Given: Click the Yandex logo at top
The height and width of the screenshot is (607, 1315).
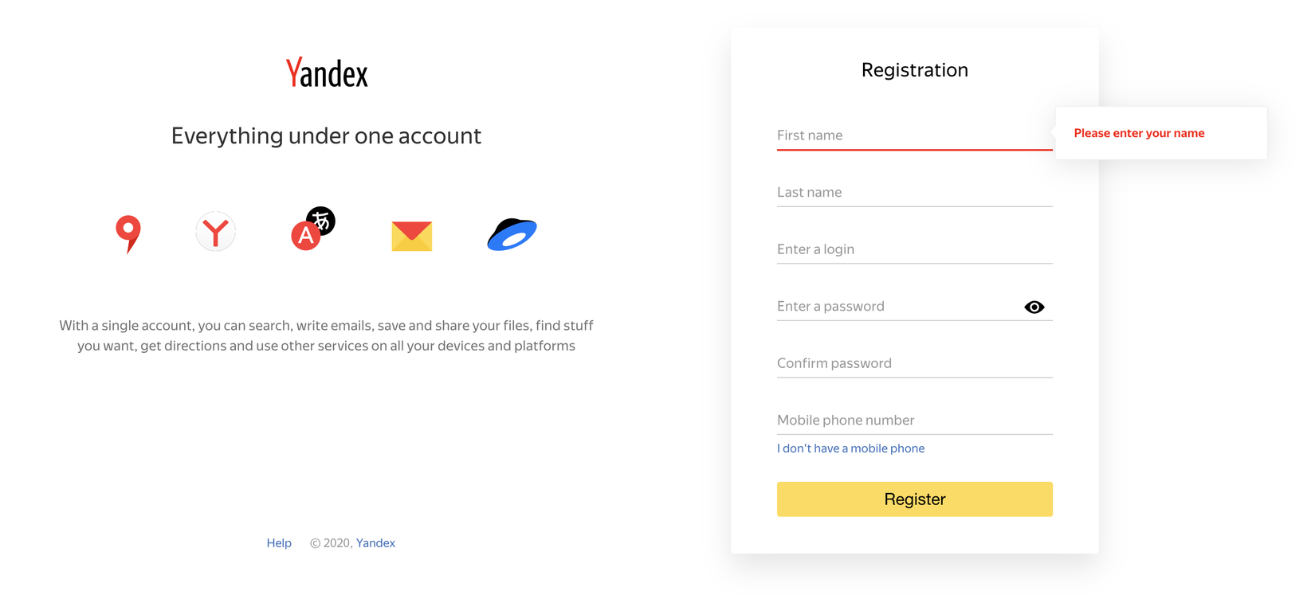Looking at the screenshot, I should click(x=327, y=73).
